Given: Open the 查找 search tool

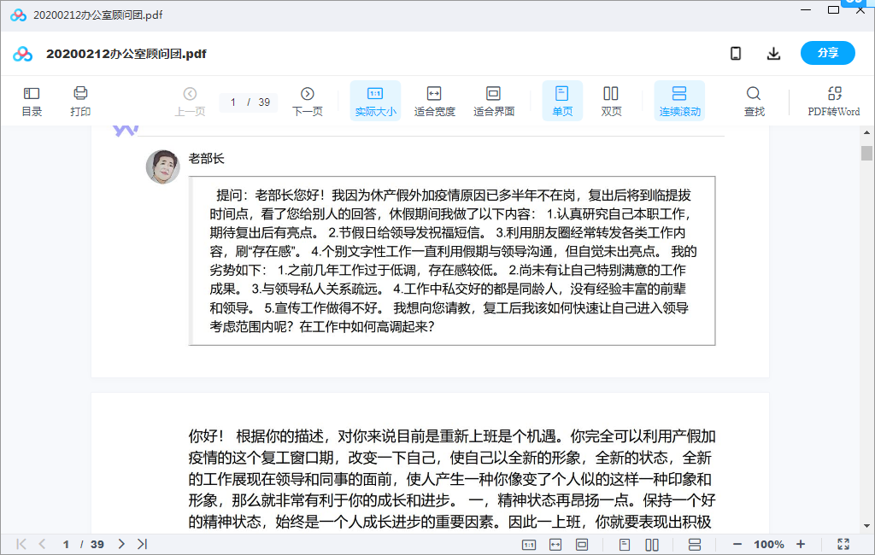Looking at the screenshot, I should coord(754,101).
